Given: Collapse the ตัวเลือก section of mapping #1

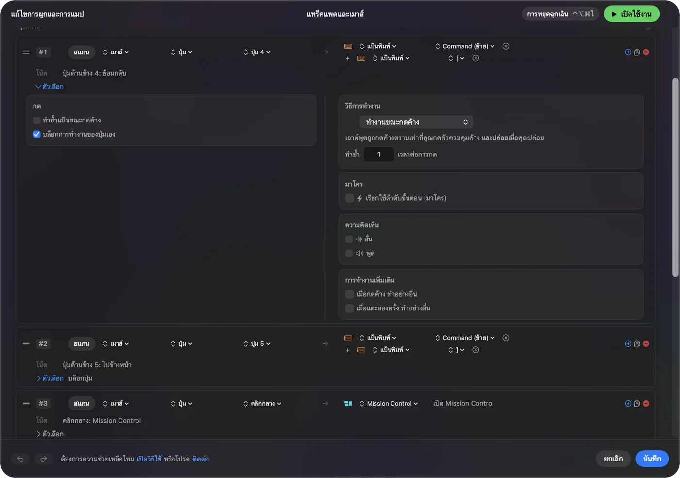Looking at the screenshot, I should click(x=50, y=86).
